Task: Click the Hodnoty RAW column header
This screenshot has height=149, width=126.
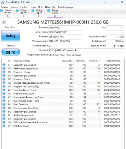Action: click(x=113, y=61)
